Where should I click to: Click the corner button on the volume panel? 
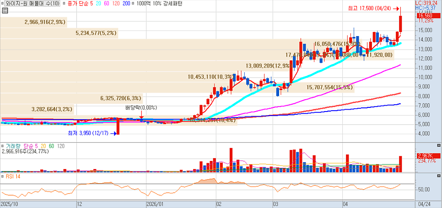(438, 145)
